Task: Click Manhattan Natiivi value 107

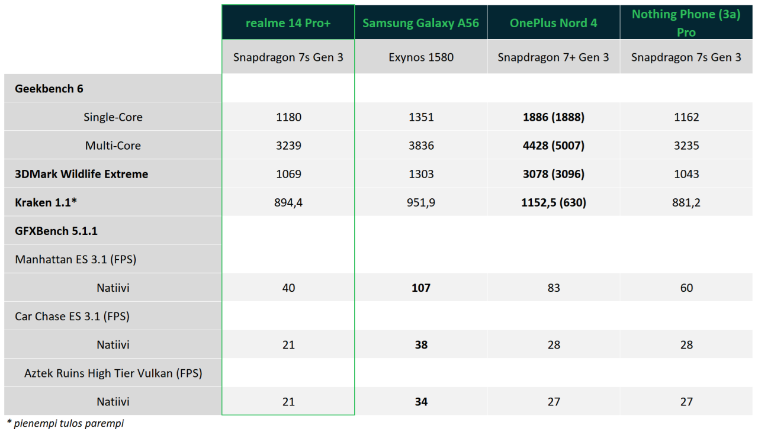Action: click(421, 288)
